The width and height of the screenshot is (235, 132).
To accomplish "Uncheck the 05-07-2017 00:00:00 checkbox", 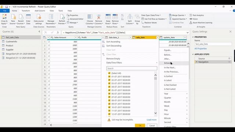I will 109,90.
